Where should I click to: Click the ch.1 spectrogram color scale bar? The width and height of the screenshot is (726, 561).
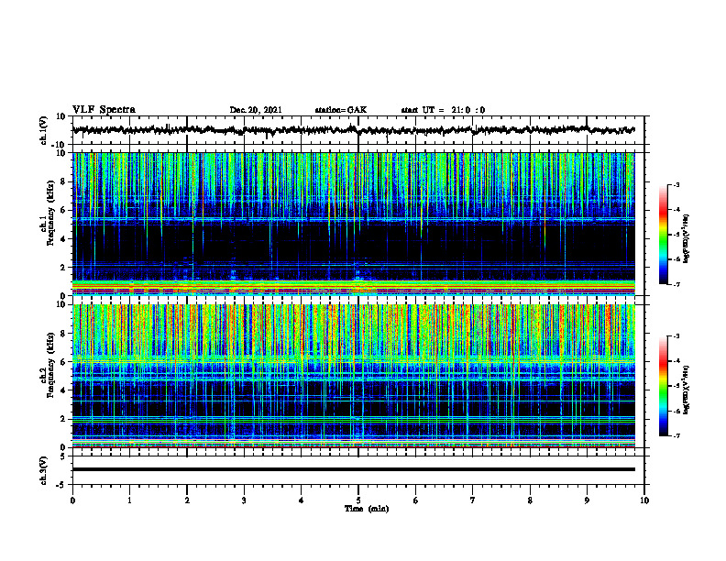tap(663, 235)
